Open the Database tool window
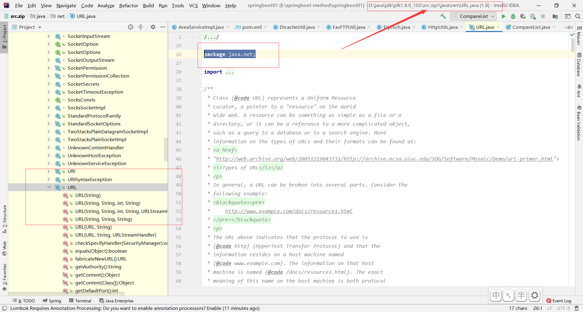583x312 pixels. point(579,62)
